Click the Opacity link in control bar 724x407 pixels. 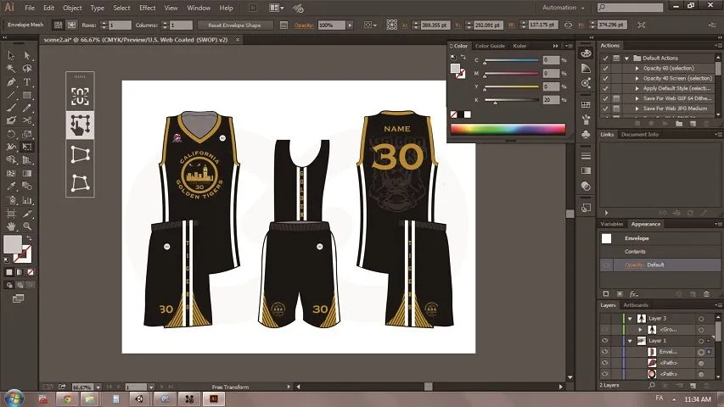[x=304, y=25]
